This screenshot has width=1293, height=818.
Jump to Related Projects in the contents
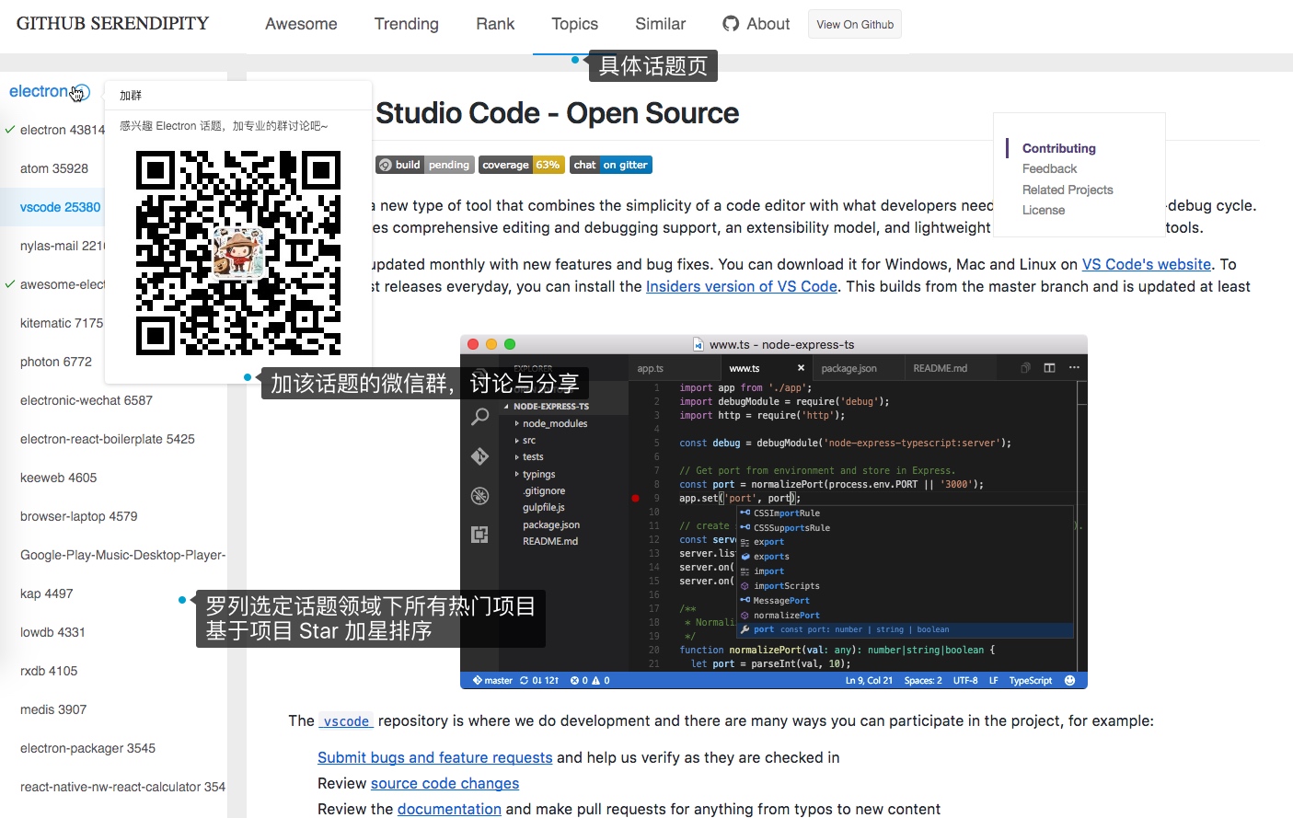(x=1068, y=190)
